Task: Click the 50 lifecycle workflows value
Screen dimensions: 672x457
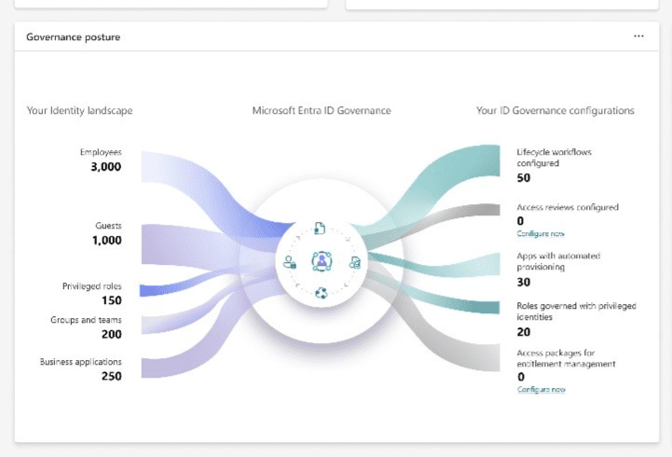Action: point(523,178)
